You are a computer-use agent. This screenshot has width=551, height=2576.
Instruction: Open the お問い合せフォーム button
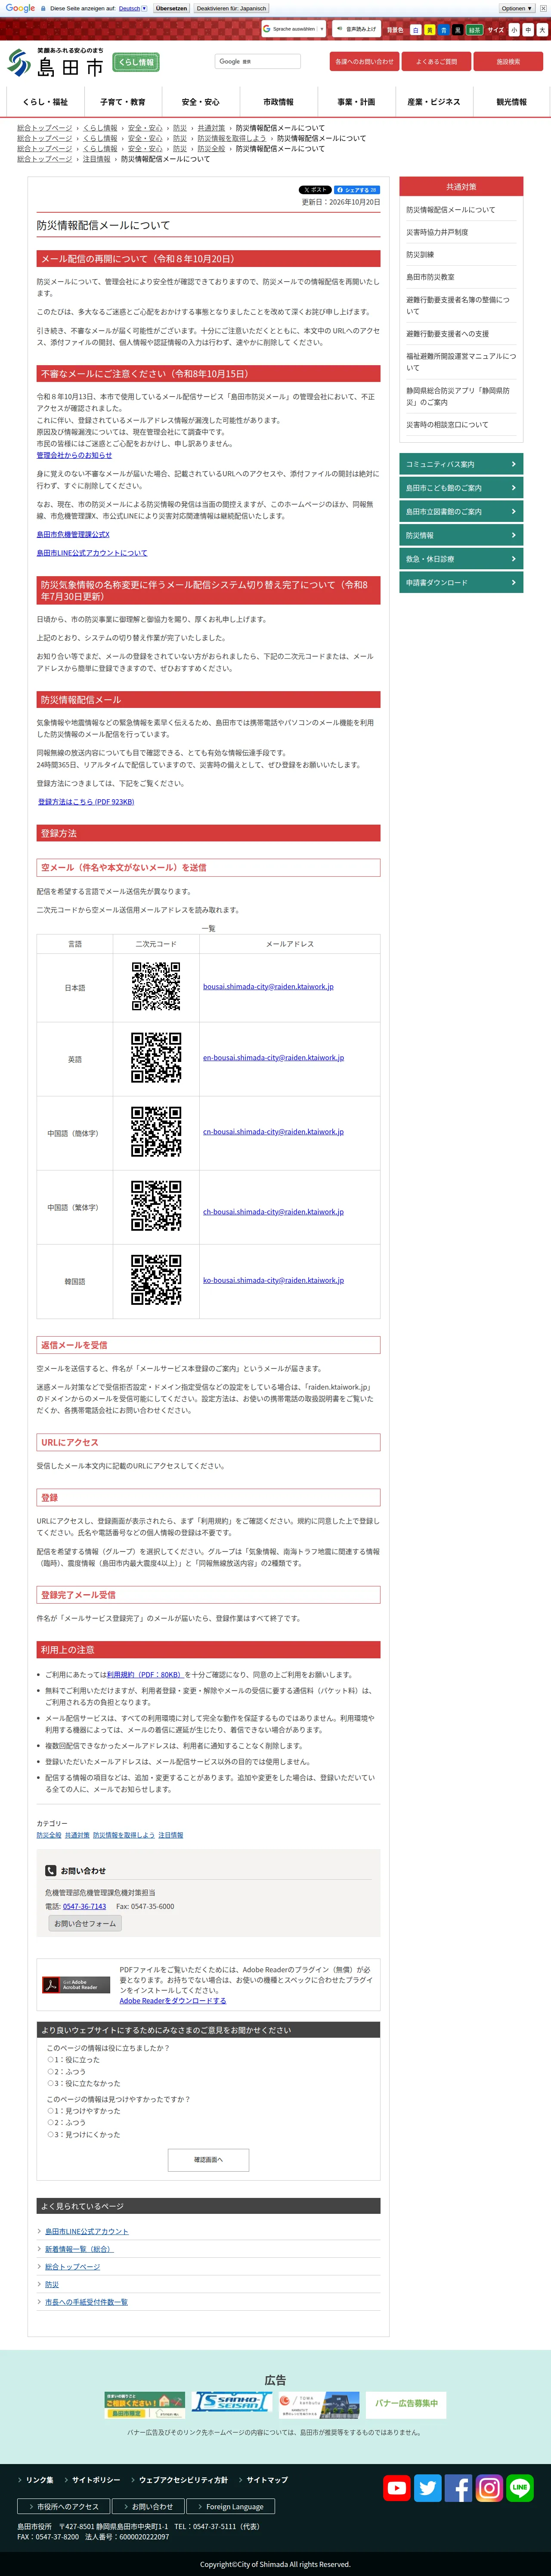pyautogui.click(x=85, y=1923)
